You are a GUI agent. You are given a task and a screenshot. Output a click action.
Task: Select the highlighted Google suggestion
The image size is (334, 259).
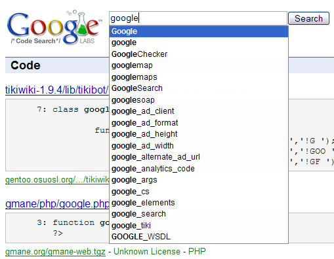[199, 31]
